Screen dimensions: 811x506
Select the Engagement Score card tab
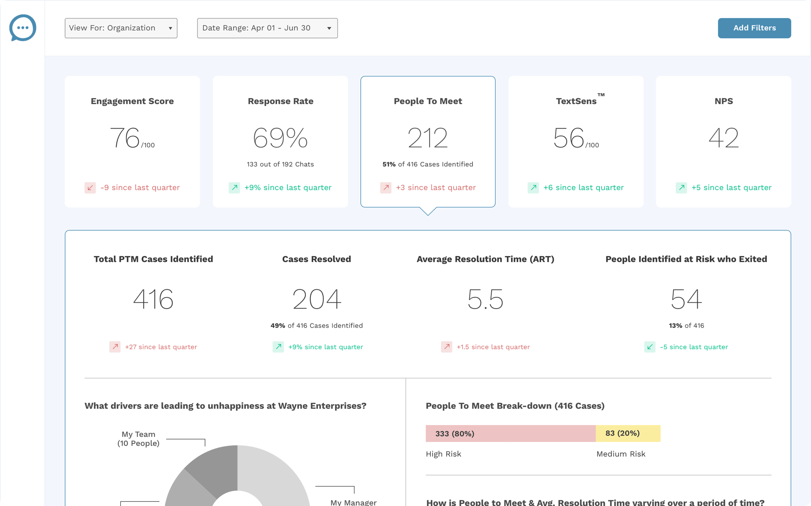(x=132, y=141)
